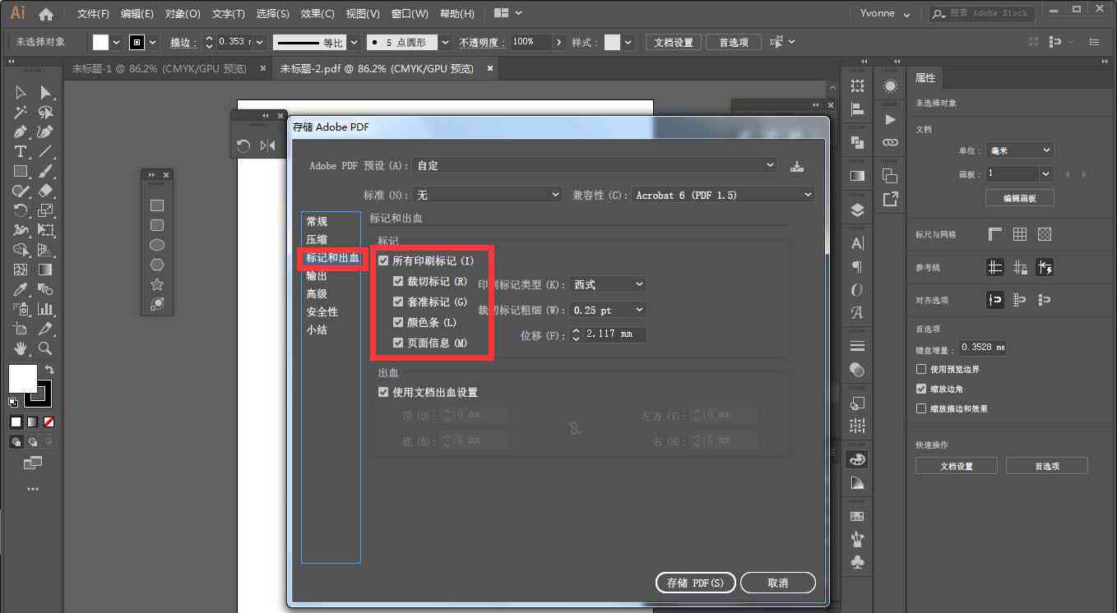This screenshot has height=613, width=1117.
Task: Click 文档设置 button in control bar
Action: [674, 43]
